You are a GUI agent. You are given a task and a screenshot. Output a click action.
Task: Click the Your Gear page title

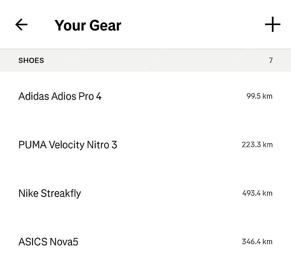pos(88,25)
